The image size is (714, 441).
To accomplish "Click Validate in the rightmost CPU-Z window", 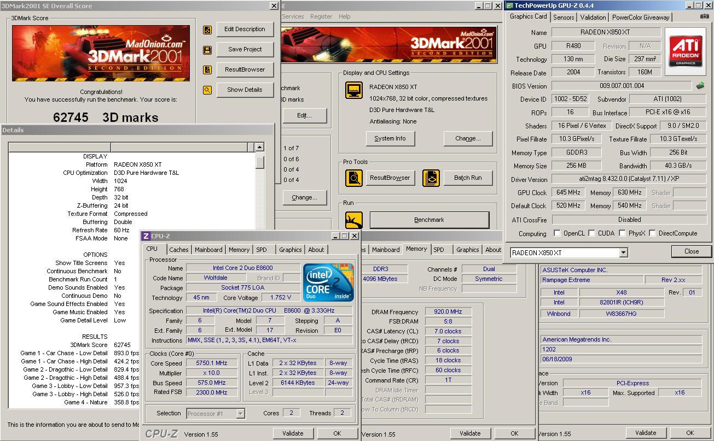I will pyautogui.click(x=646, y=433).
